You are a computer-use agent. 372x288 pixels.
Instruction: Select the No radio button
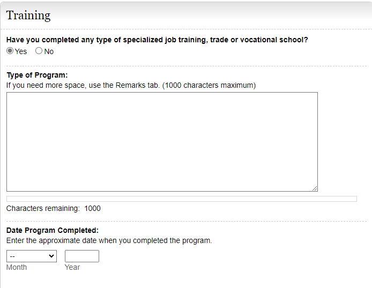tap(39, 51)
